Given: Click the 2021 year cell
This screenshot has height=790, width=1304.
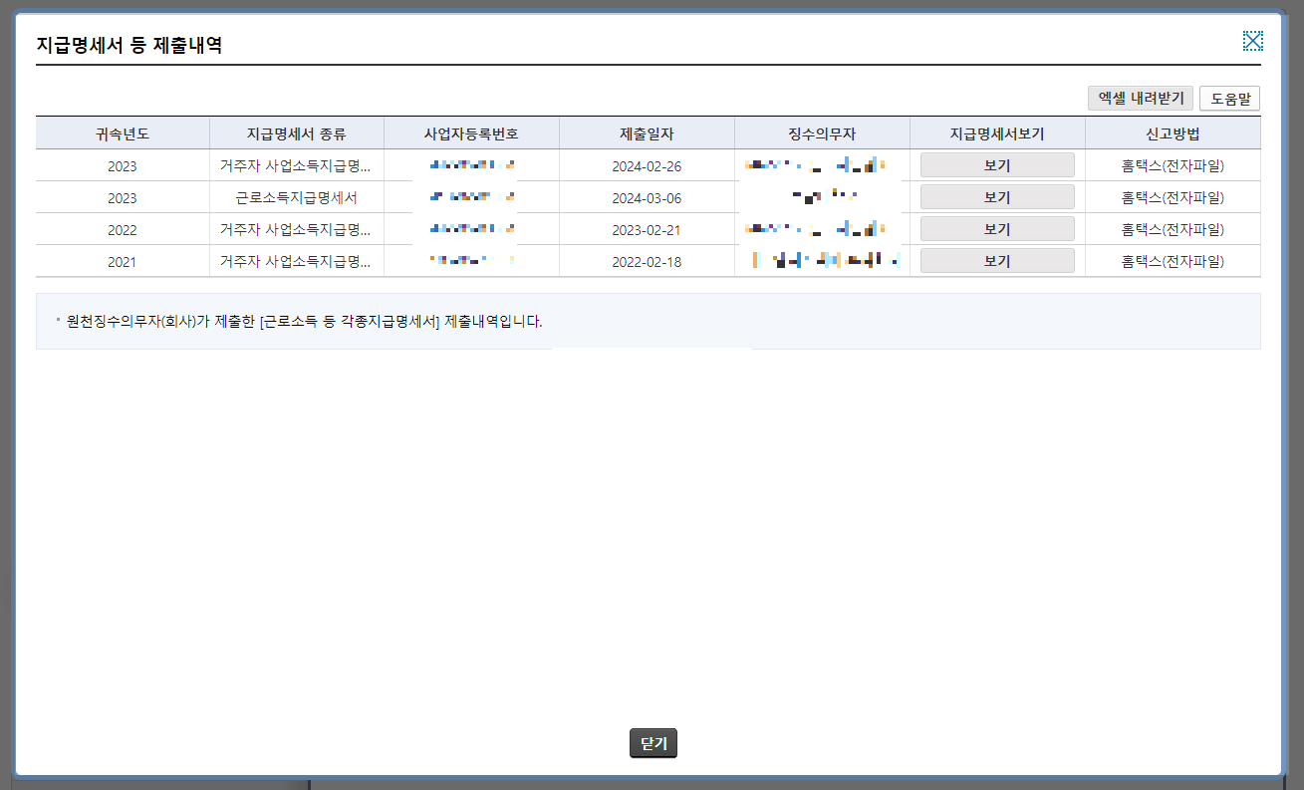Looking at the screenshot, I should (123, 262).
